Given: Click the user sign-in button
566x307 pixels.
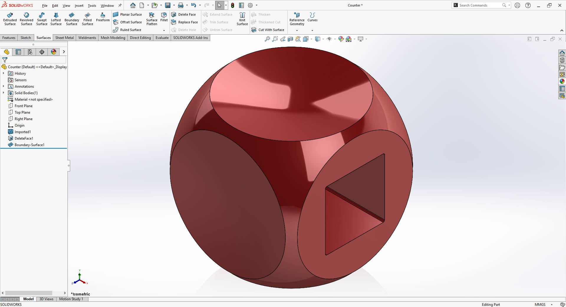Looking at the screenshot, I should pos(517,5).
